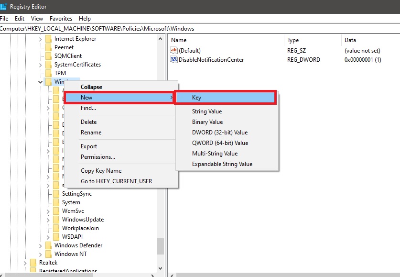This screenshot has width=400, height=277.
Task: Click Permissions... in the context menu
Action: click(x=98, y=157)
